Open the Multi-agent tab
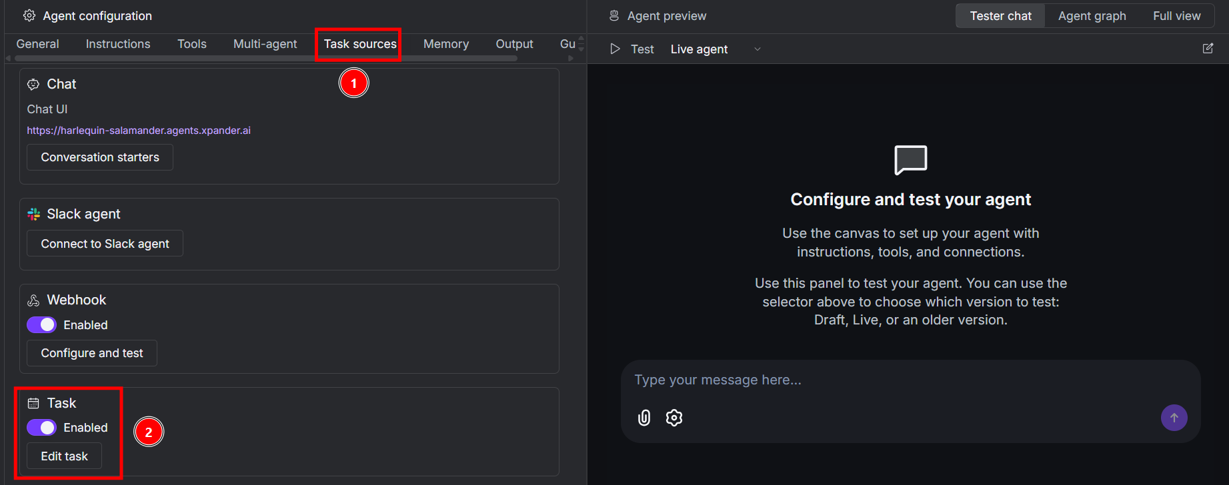This screenshot has width=1229, height=485. coord(265,44)
